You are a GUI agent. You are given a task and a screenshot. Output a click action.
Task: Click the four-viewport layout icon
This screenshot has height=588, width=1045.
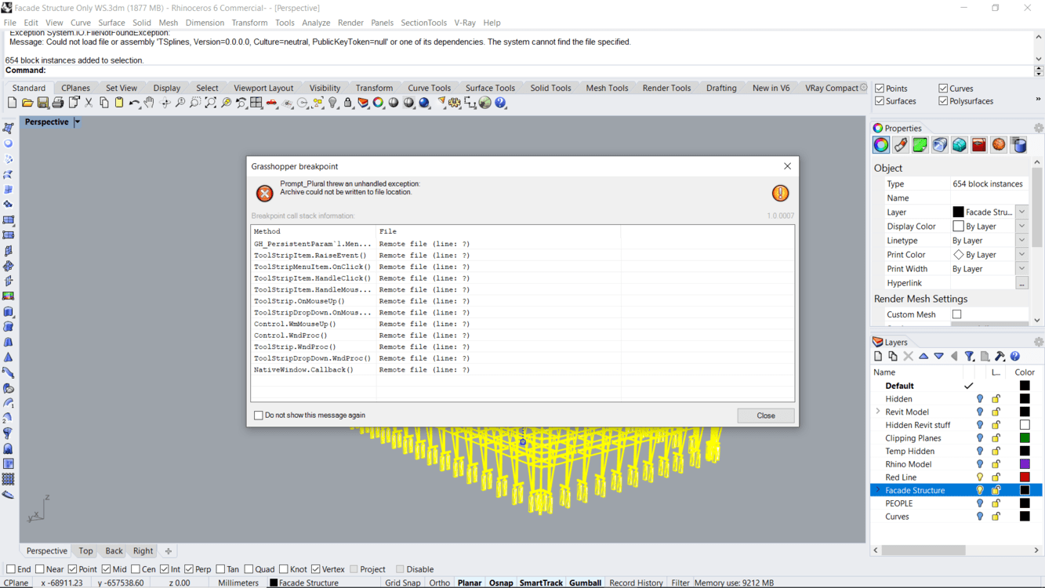pos(256,103)
